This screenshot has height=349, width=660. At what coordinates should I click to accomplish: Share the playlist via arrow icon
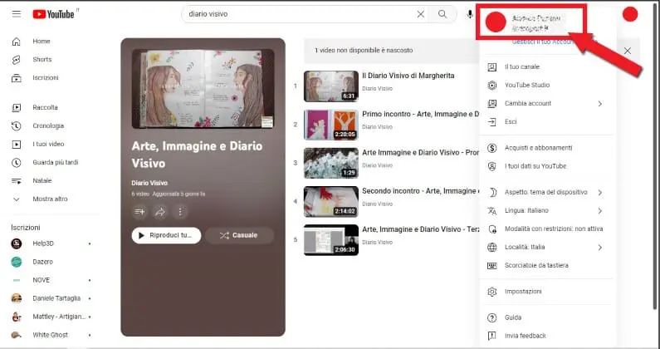pyautogui.click(x=160, y=212)
